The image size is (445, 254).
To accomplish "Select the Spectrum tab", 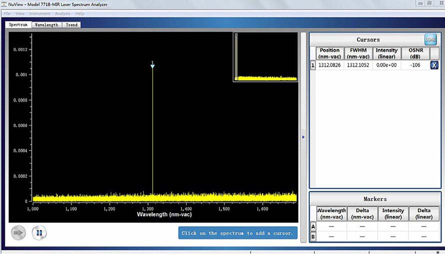I will pyautogui.click(x=18, y=25).
